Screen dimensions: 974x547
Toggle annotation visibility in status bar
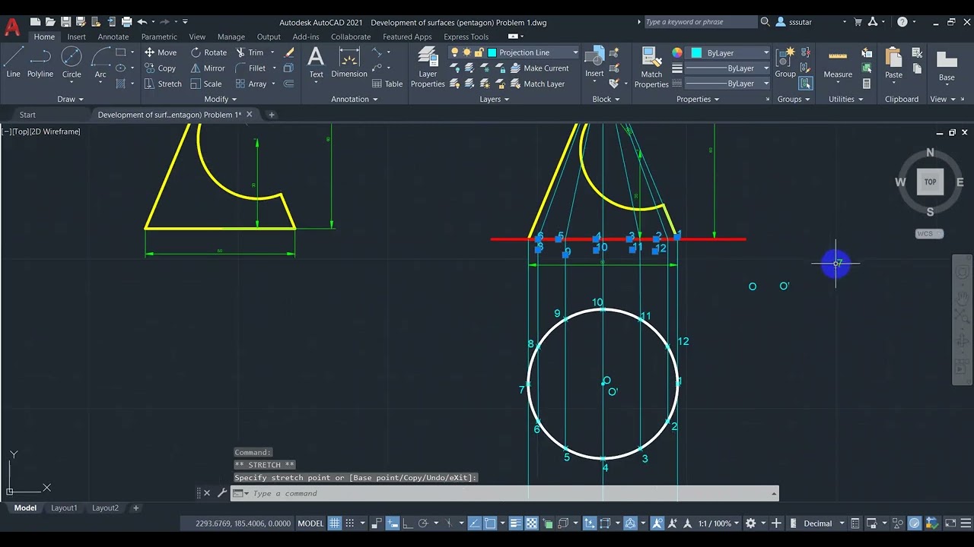(657, 523)
